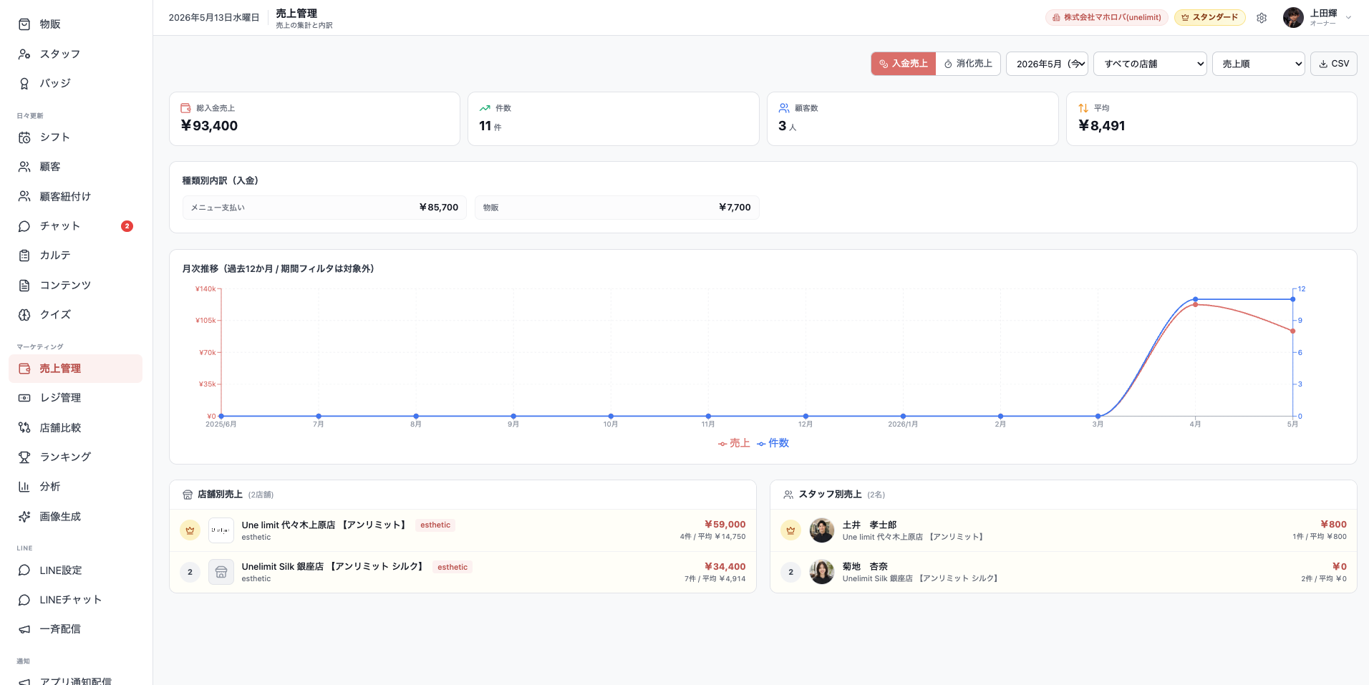This screenshot has height=685, width=1369.
Task: Open the 顧客 customers icon
Action: pyautogui.click(x=24, y=167)
